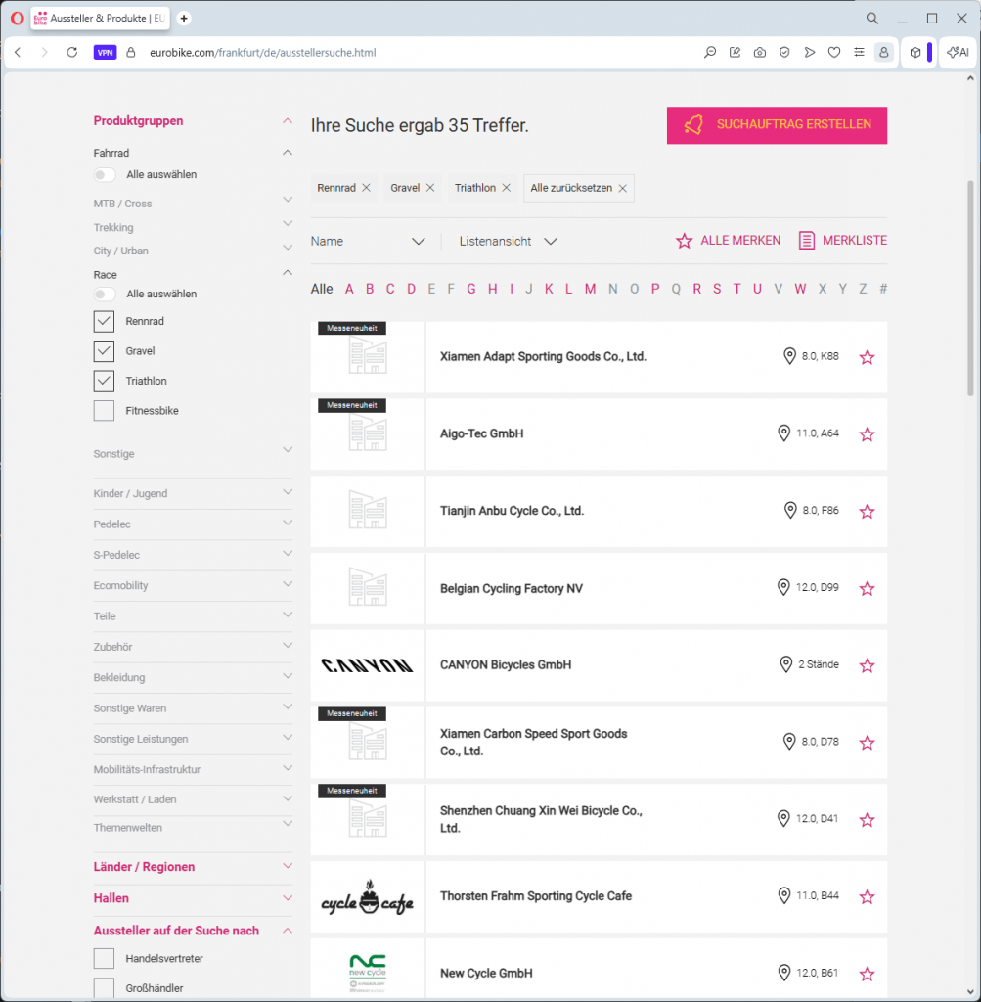Expand the MTB / Cross group

point(288,200)
